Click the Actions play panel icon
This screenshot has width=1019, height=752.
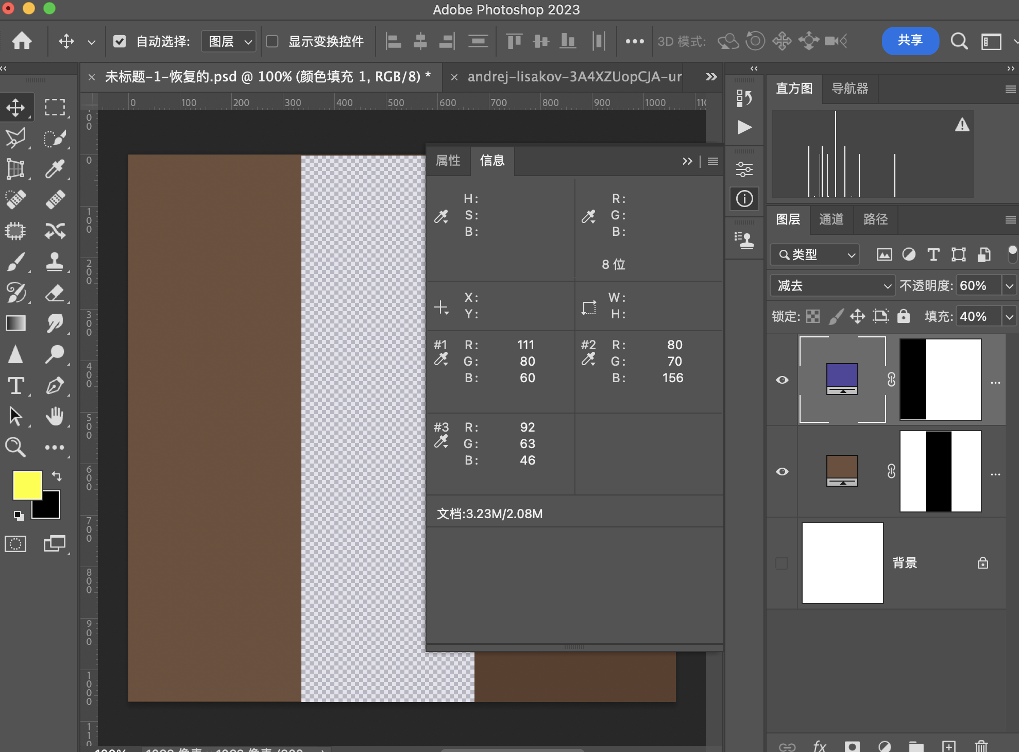coord(744,127)
